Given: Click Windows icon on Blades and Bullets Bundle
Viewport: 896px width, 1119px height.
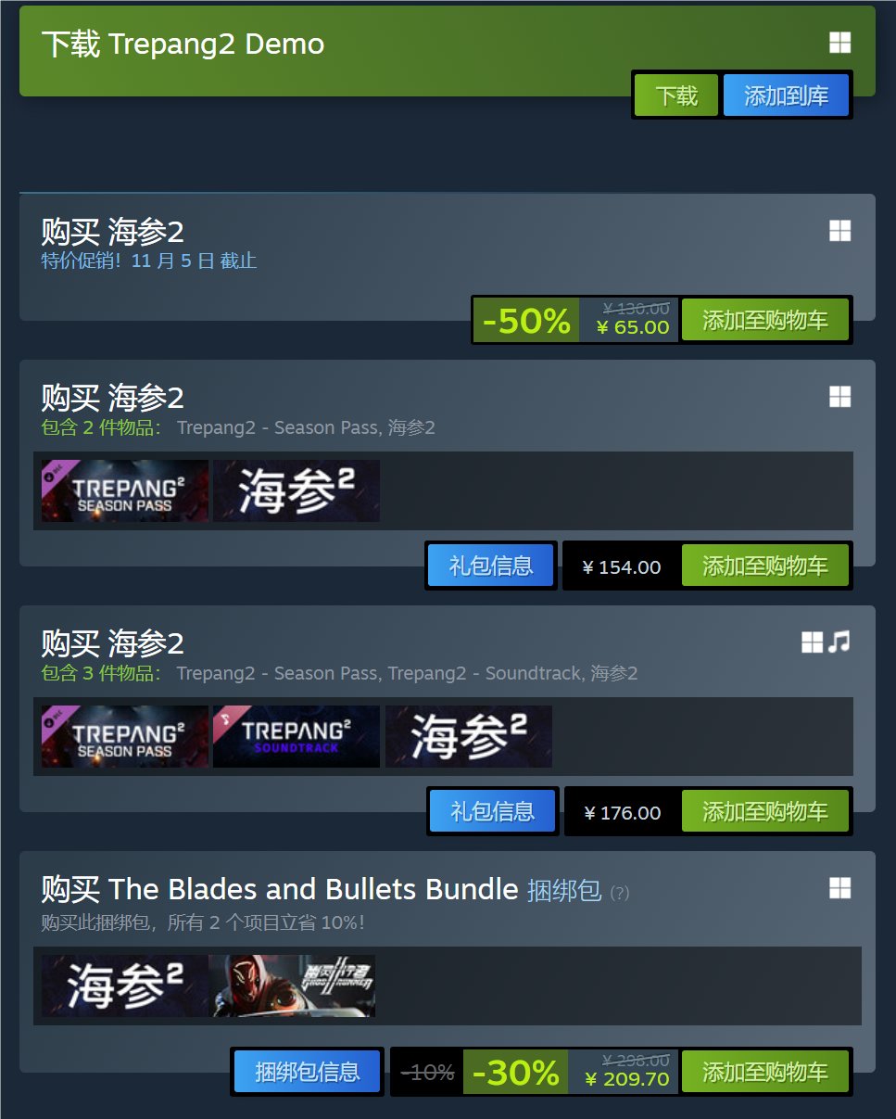Looking at the screenshot, I should click(839, 888).
